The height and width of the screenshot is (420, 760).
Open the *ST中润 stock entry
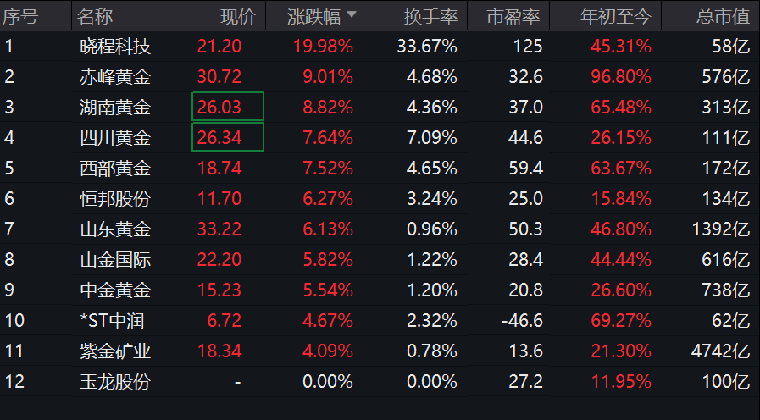[114, 320]
